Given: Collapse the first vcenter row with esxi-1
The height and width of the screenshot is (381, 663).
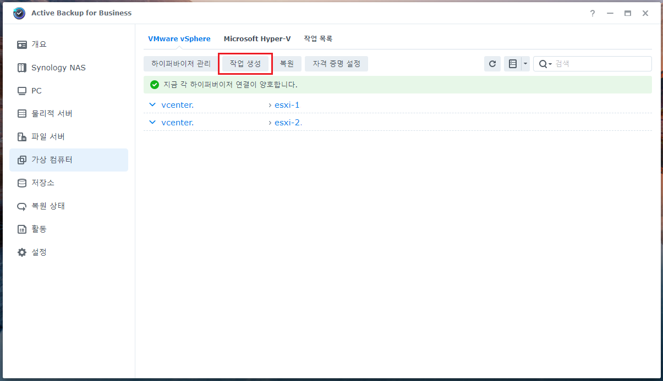Looking at the screenshot, I should (x=152, y=105).
